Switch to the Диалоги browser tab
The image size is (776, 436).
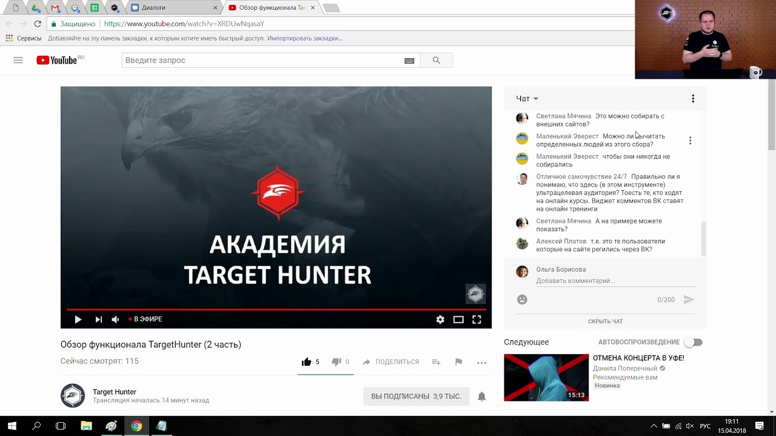pyautogui.click(x=174, y=8)
